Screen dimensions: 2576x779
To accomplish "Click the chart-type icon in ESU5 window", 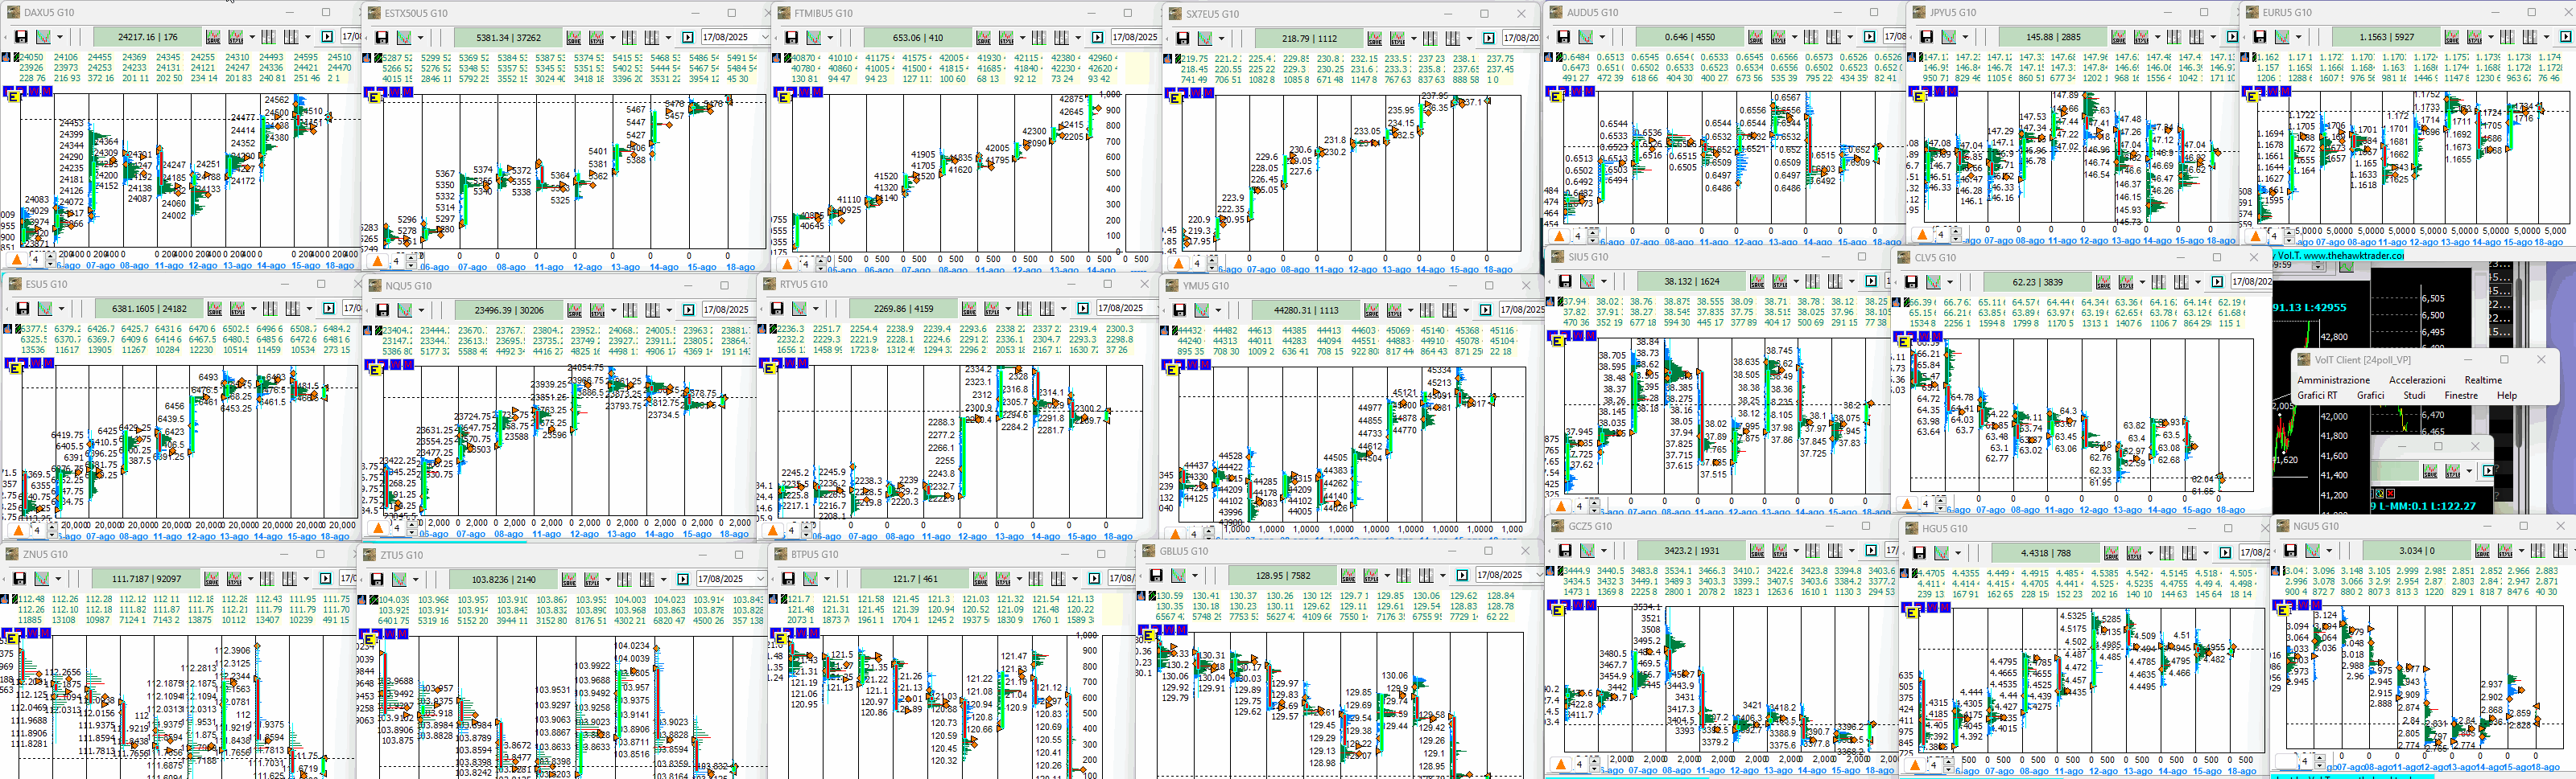I will [44, 309].
